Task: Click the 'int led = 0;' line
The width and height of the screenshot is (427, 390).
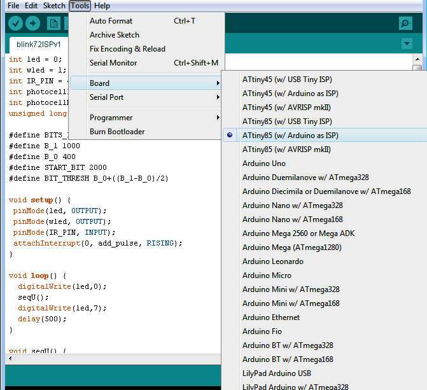Action: click(36, 59)
